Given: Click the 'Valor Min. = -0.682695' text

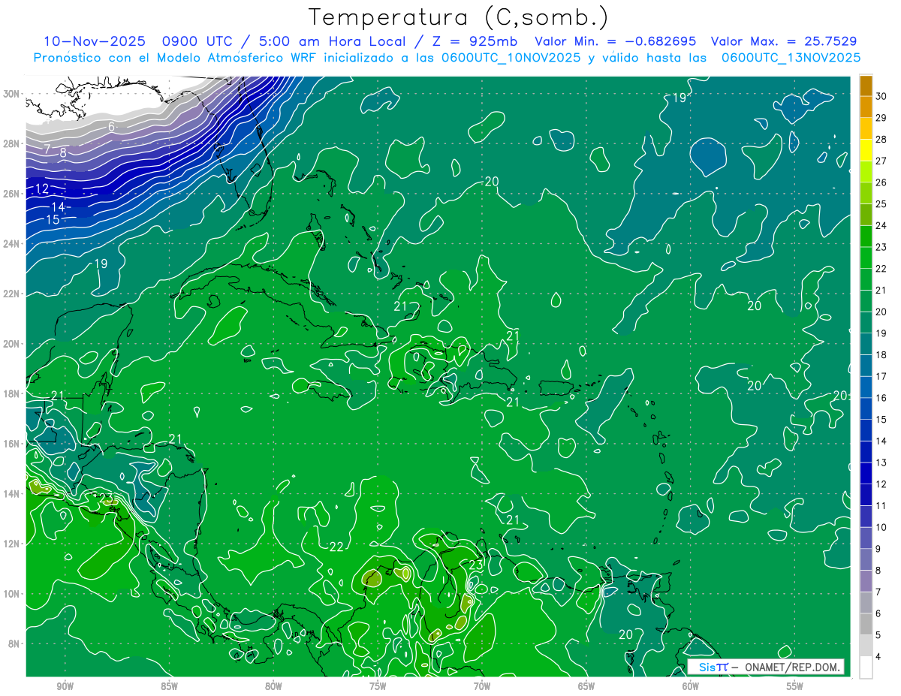Looking at the screenshot, I should coord(615,41).
